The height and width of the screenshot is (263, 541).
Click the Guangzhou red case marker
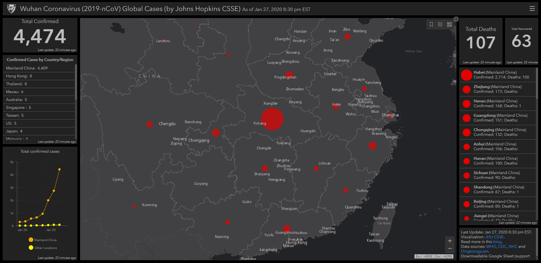click(x=287, y=229)
